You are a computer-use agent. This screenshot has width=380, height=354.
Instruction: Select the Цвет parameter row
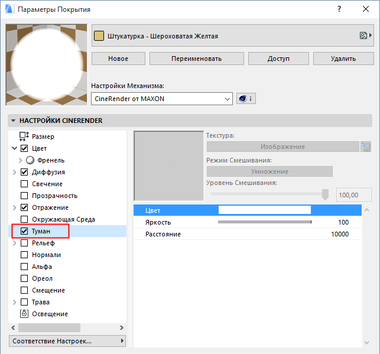click(248, 210)
